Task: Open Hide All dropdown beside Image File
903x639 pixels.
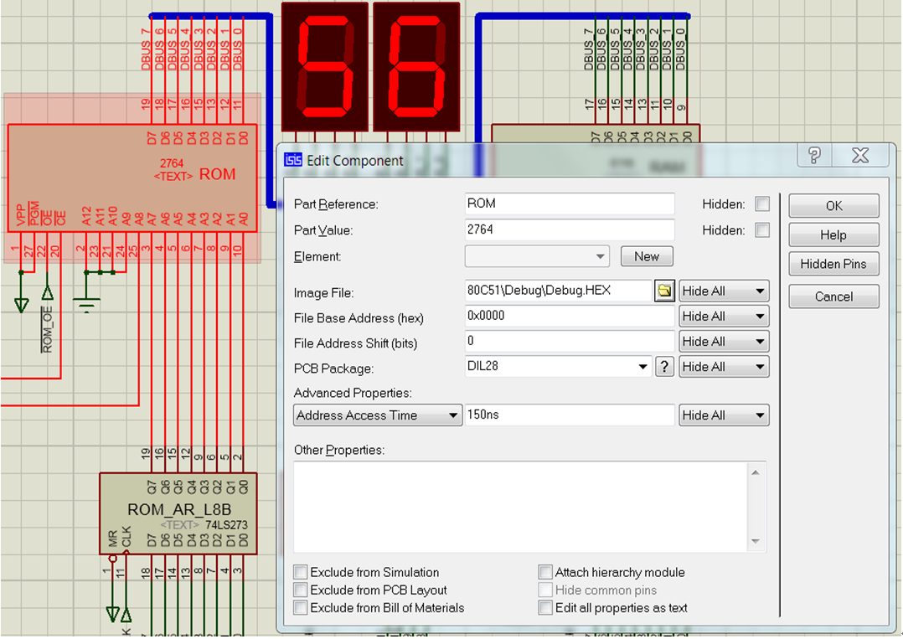Action: [x=724, y=291]
